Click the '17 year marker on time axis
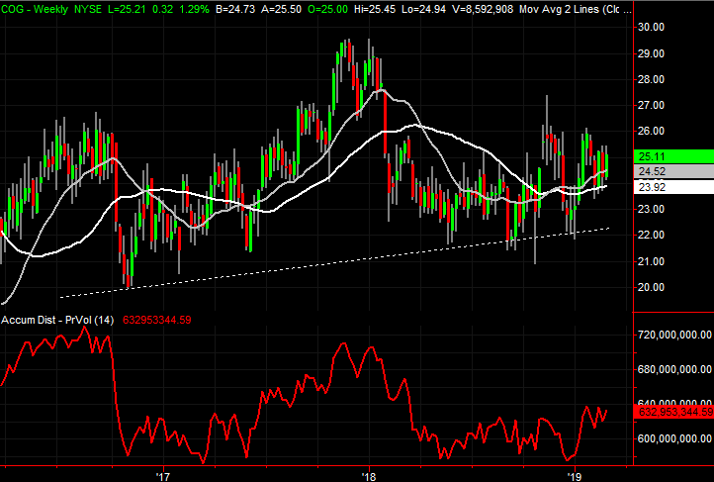The width and height of the screenshot is (714, 482). 163,475
